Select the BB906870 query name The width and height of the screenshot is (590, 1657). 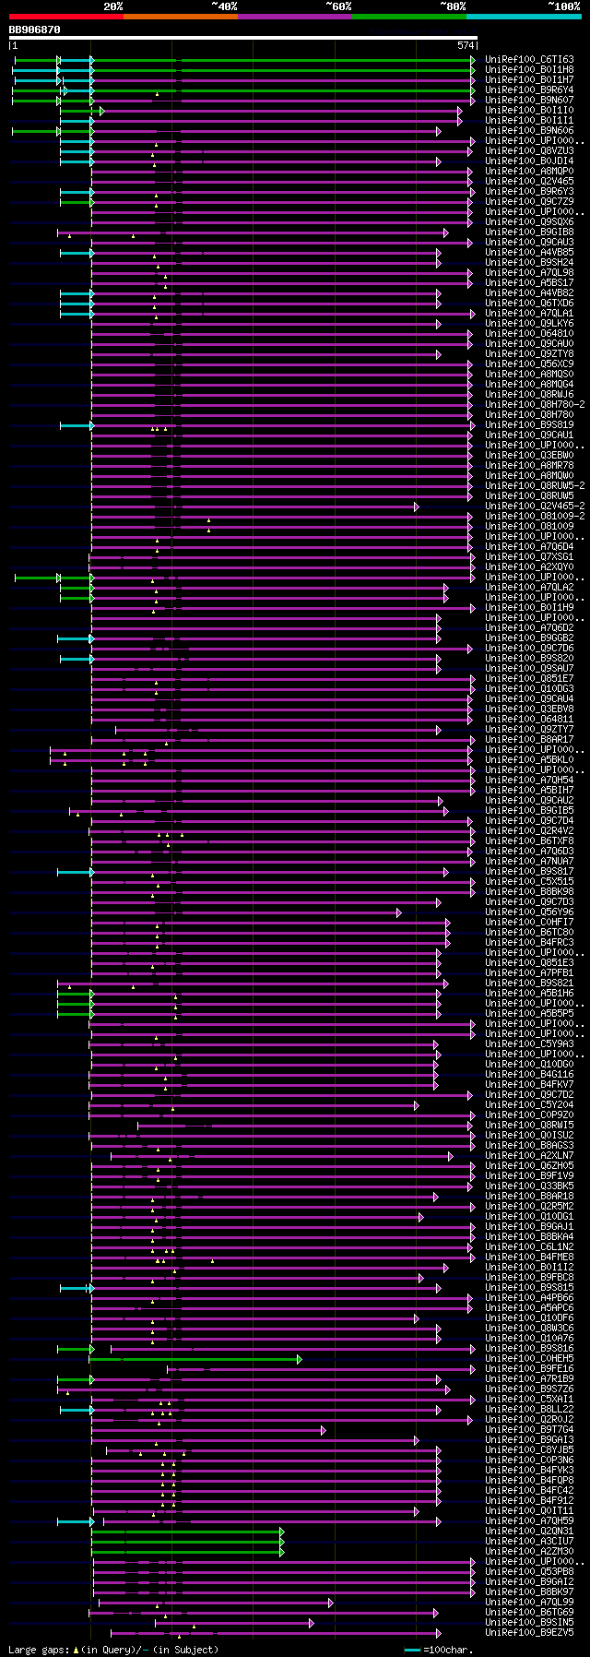click(x=35, y=30)
